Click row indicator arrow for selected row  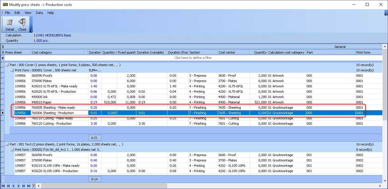3,113
